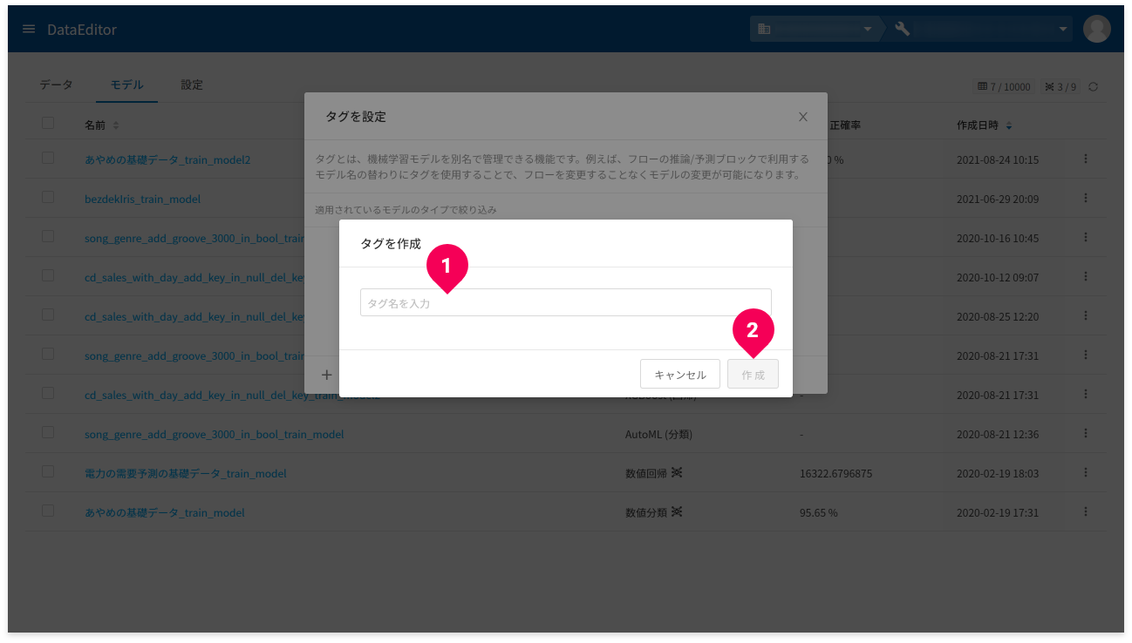Open the hamburger navigation menu
Screen dimensions: 1132x643
pyautogui.click(x=29, y=29)
